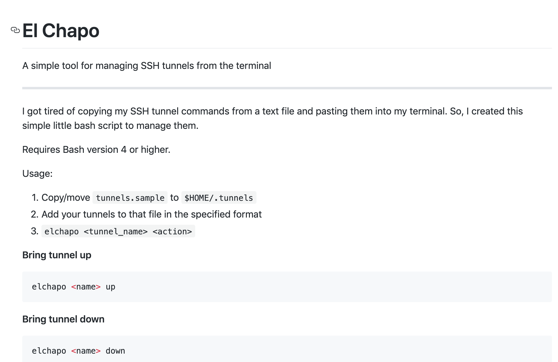Click the Usage: label

pyautogui.click(x=38, y=174)
